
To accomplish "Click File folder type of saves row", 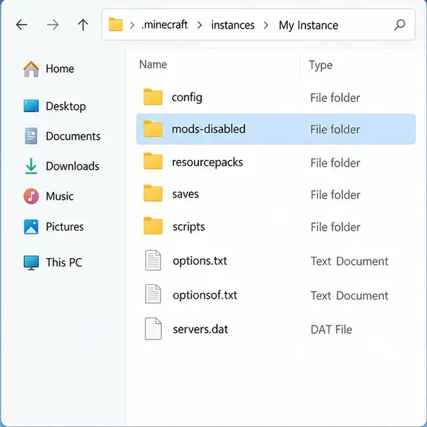I will click(x=335, y=195).
